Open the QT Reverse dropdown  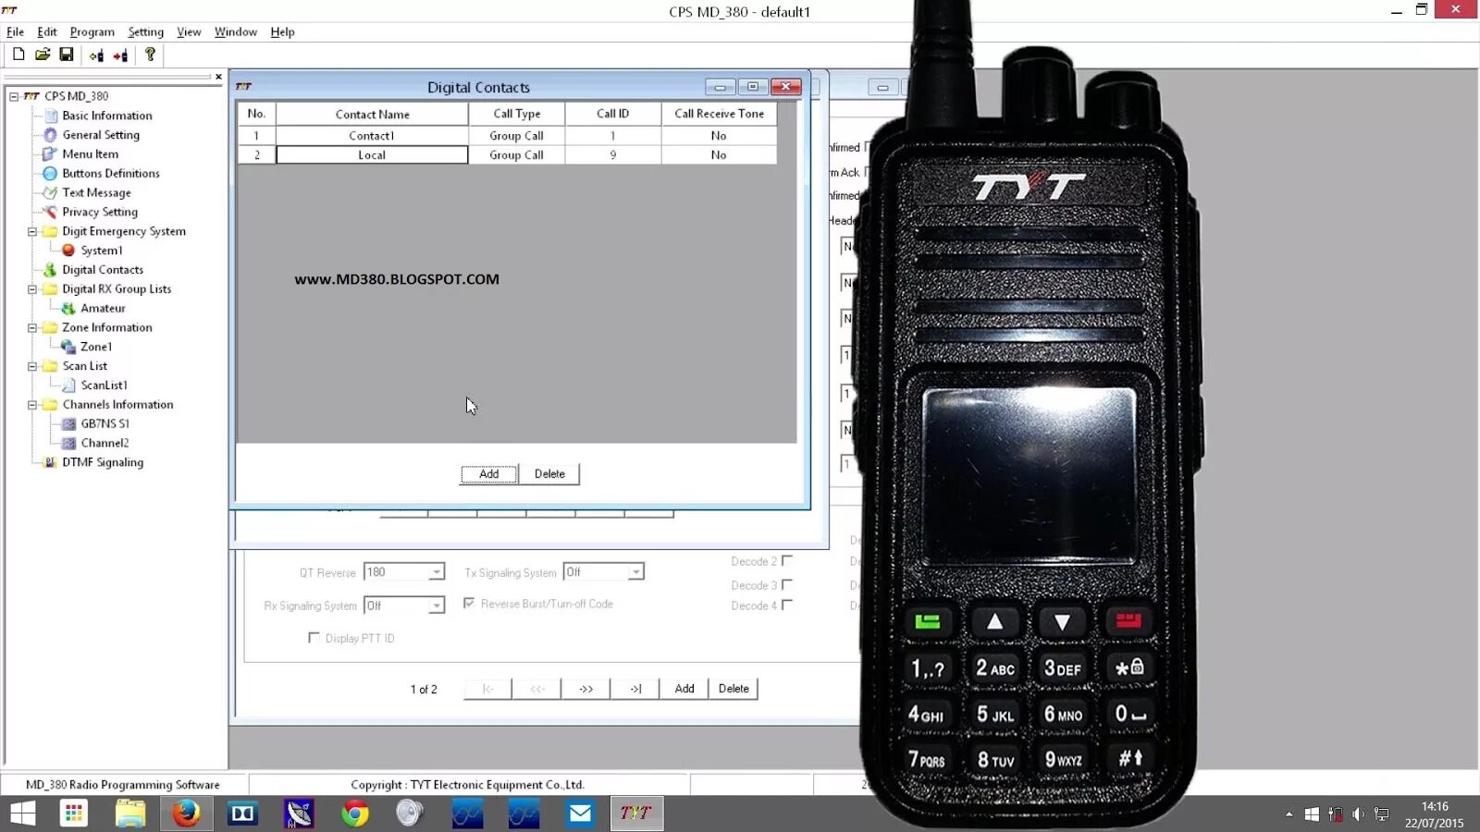[x=436, y=573]
